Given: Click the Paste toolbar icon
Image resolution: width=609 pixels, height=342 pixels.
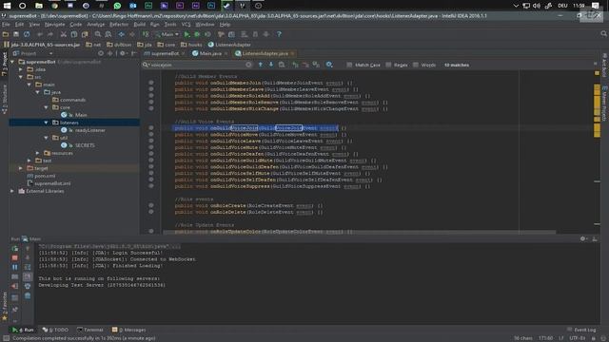Looking at the screenshot, I should (x=85, y=34).
